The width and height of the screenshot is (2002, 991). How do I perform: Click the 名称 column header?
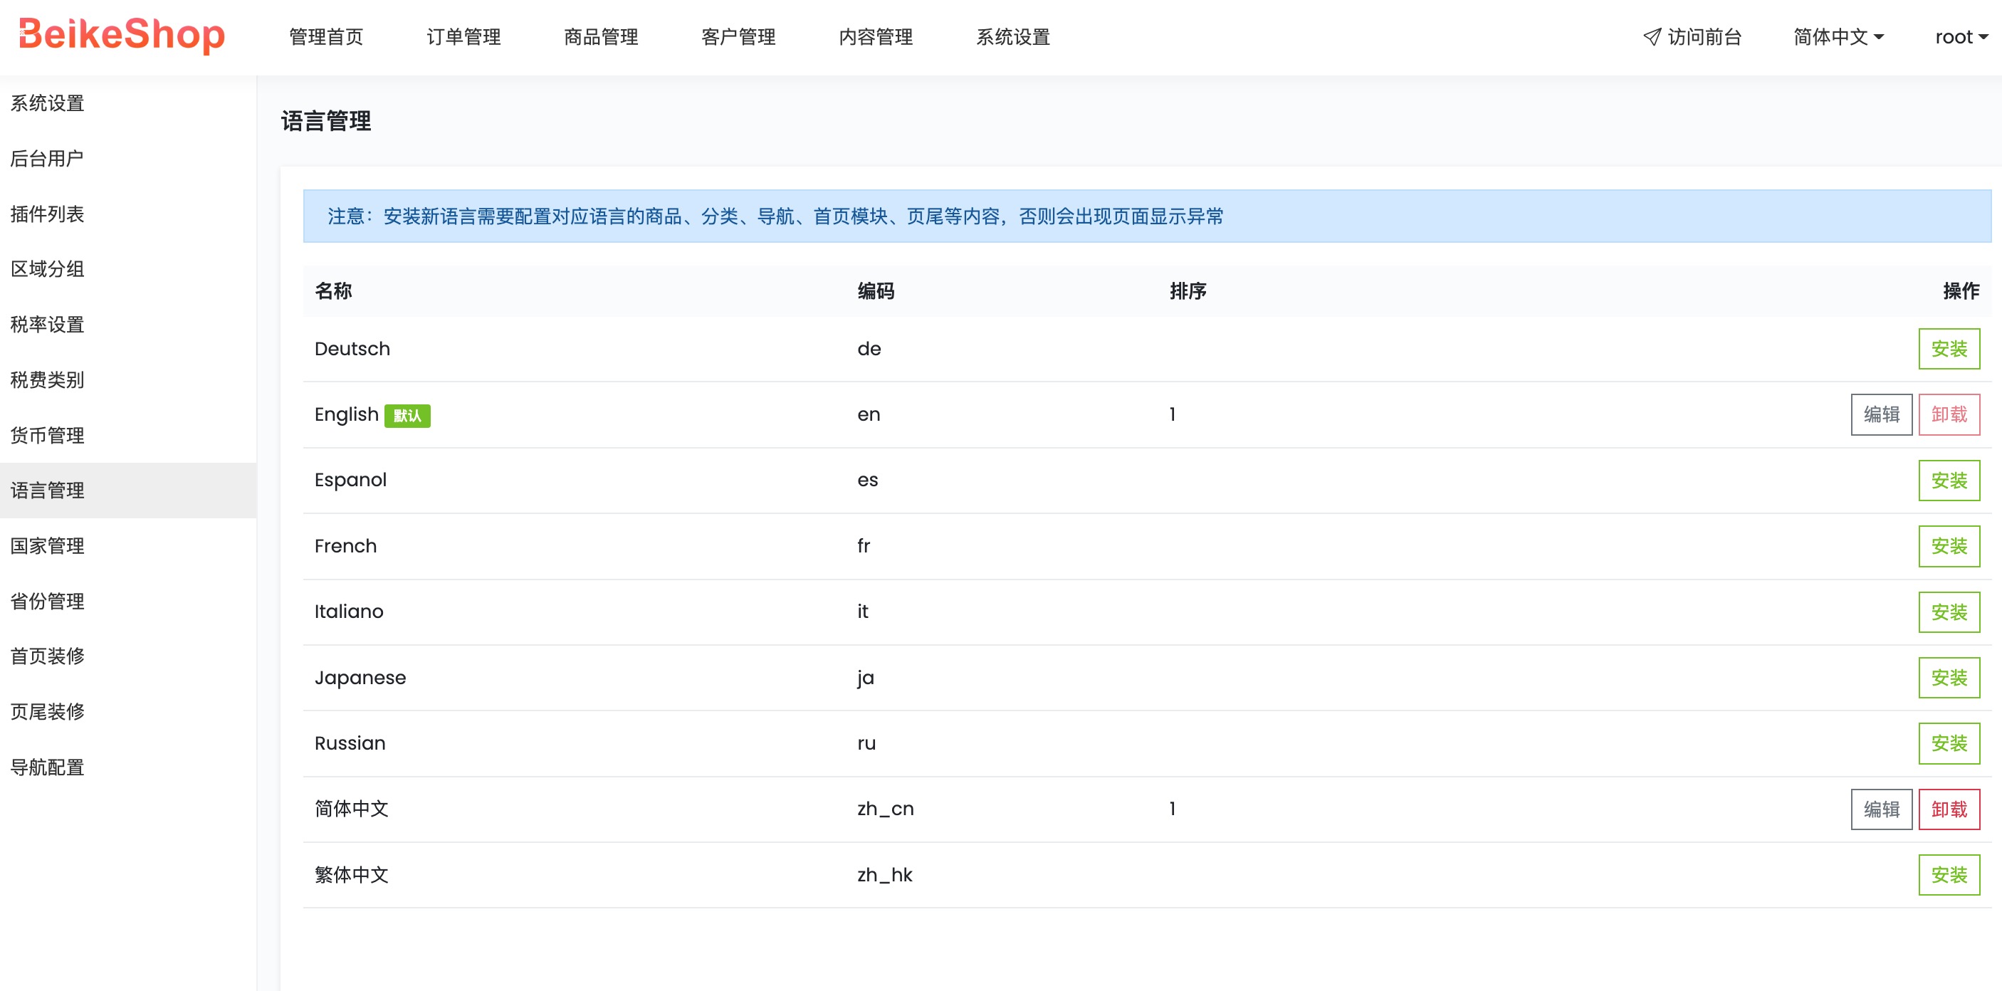point(333,290)
